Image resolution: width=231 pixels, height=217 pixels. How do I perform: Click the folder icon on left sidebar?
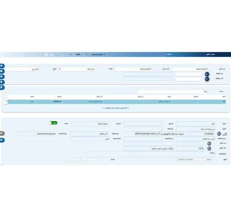[1, 71]
